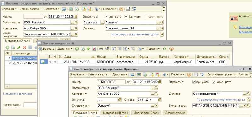Click refresh icon in Заказы покупателей toolbar
This screenshot has height=117, width=252.
click(x=164, y=49)
